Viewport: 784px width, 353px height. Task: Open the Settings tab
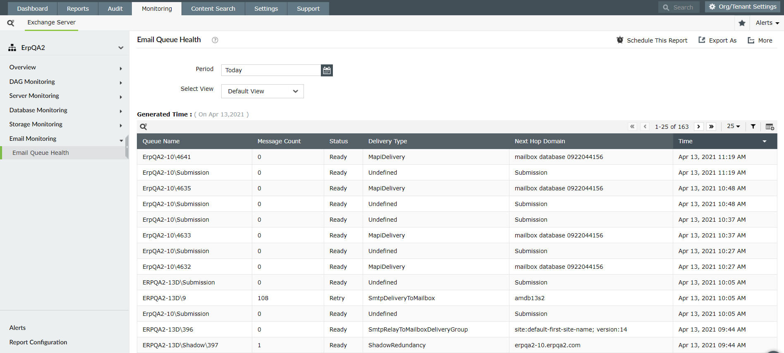tap(266, 9)
